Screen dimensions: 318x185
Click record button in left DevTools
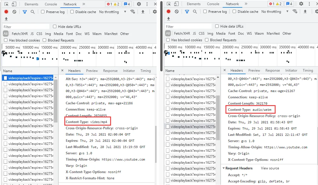coord(6,12)
